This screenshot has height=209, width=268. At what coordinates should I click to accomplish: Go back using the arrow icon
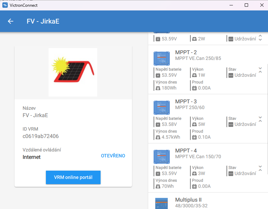(10, 21)
